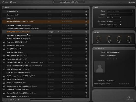Click the ribbon badge on Hooverme row
136x102 pixels.
(86, 15)
